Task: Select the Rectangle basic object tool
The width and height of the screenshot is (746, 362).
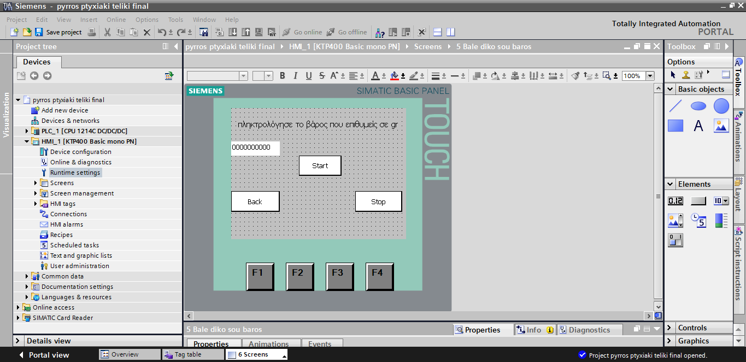Action: tap(675, 126)
